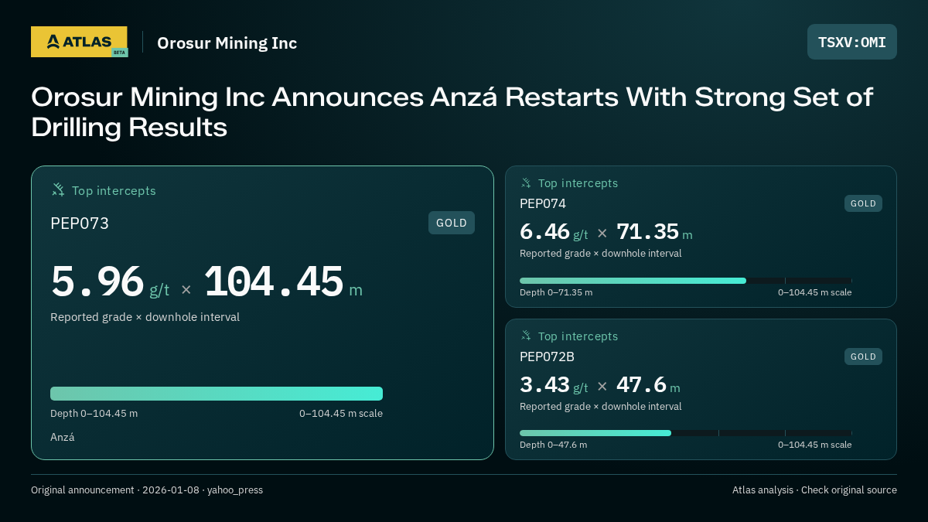
Task: Click the Depth 0–71.35 m label
Action: [x=556, y=292]
